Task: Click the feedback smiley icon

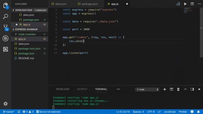Action: point(192,111)
